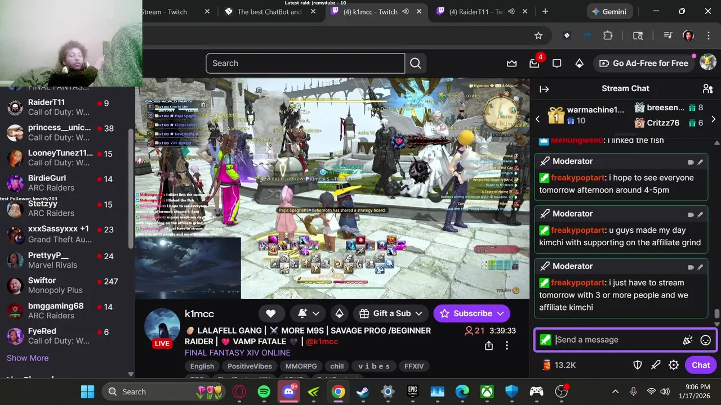Open Twitch notifications inbox with badge 4

pos(535,64)
